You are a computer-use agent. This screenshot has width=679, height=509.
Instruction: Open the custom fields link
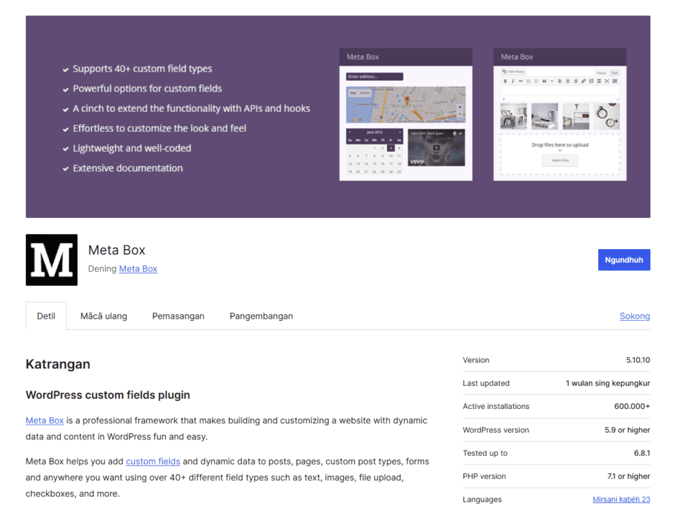click(153, 461)
